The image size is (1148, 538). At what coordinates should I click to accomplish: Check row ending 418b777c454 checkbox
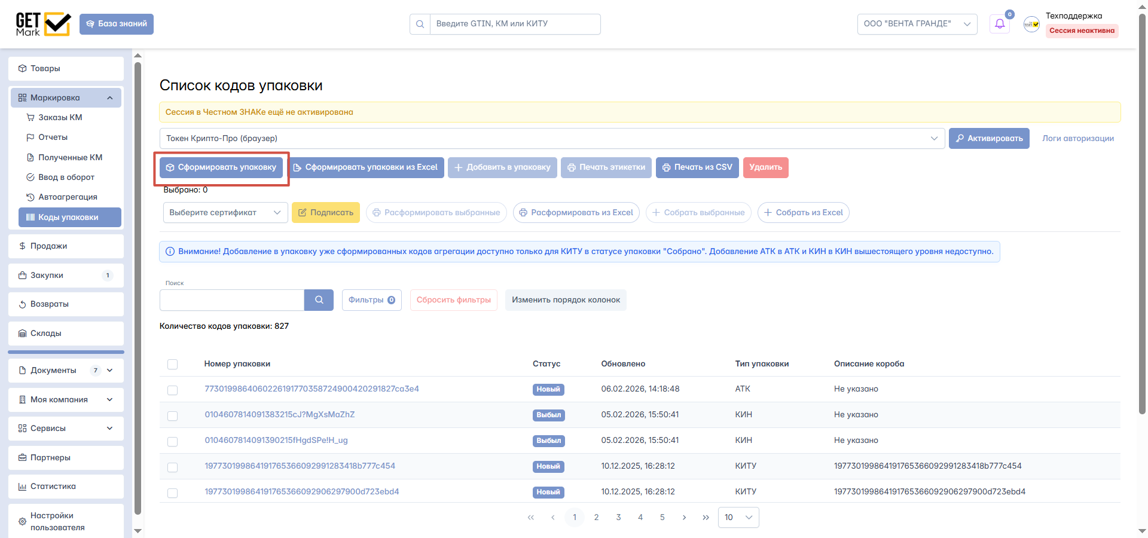[x=173, y=467]
